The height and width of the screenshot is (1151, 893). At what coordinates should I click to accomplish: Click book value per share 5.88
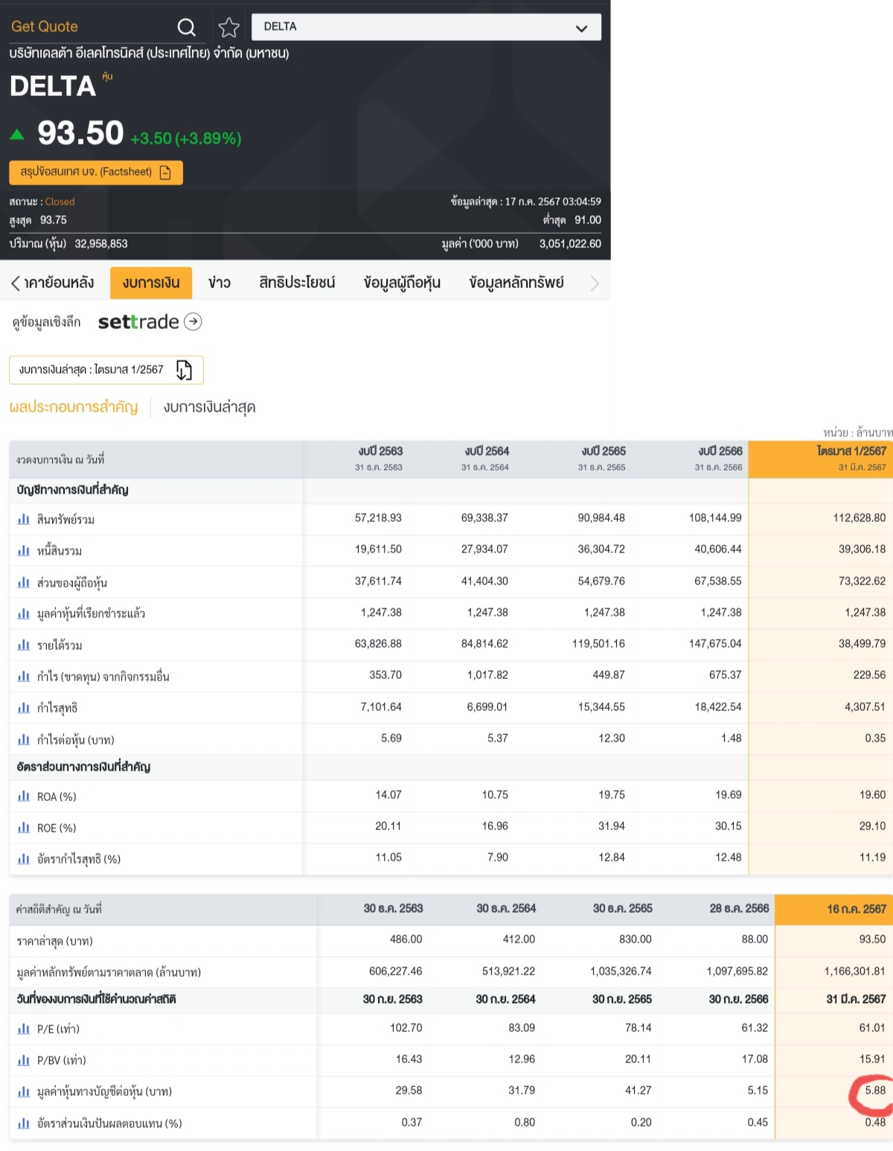tap(875, 1091)
